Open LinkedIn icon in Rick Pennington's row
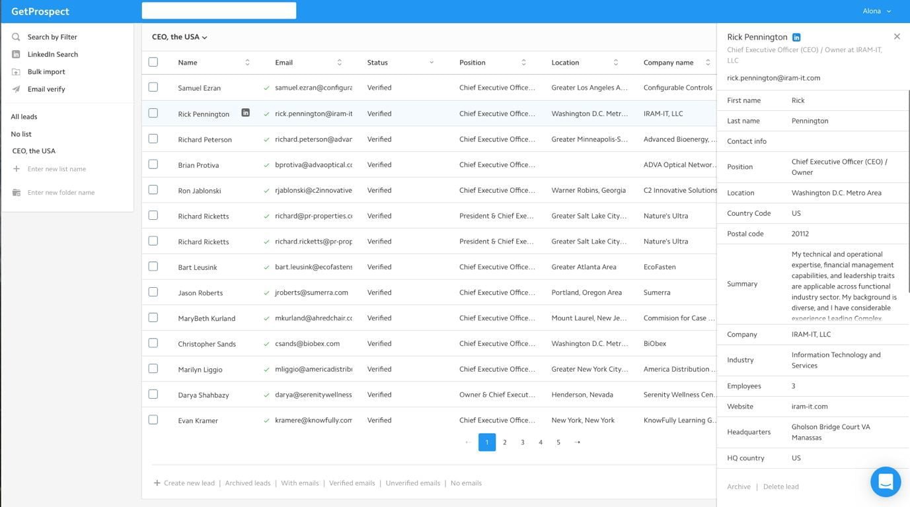Viewport: 910px width, 507px height. click(x=245, y=113)
